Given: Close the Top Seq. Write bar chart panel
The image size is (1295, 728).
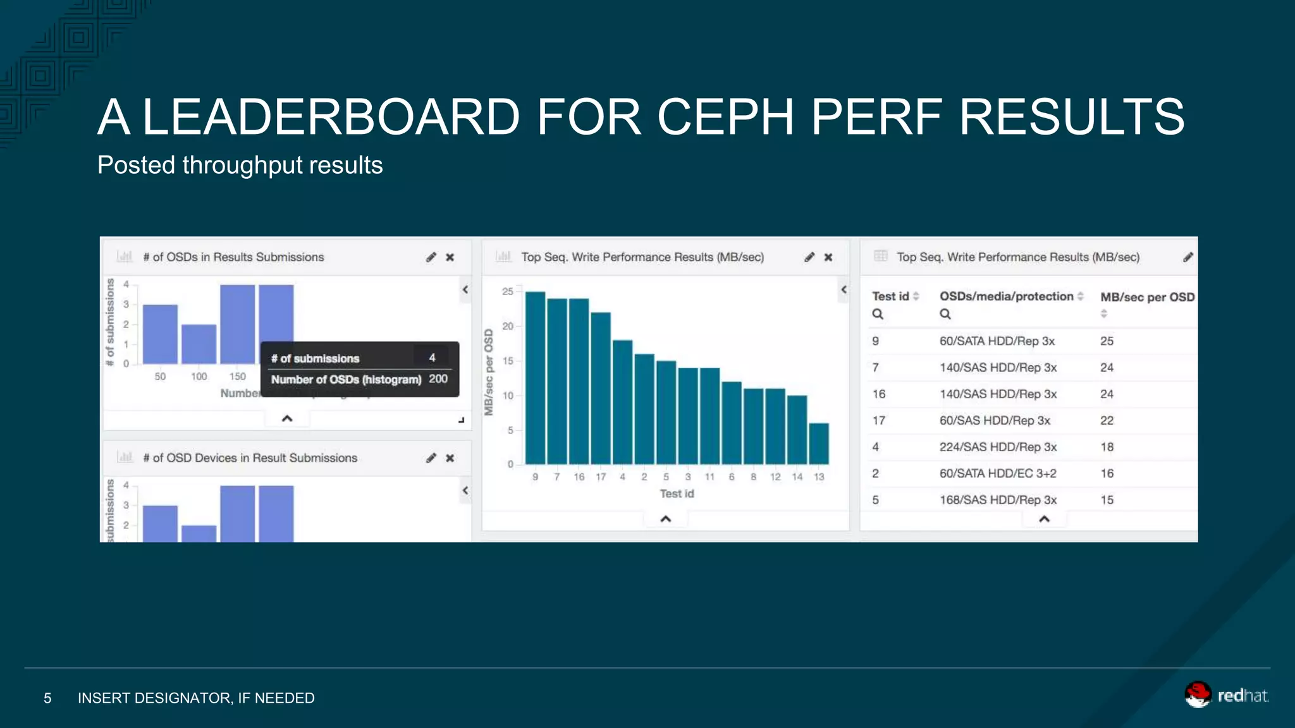Looking at the screenshot, I should click(828, 257).
